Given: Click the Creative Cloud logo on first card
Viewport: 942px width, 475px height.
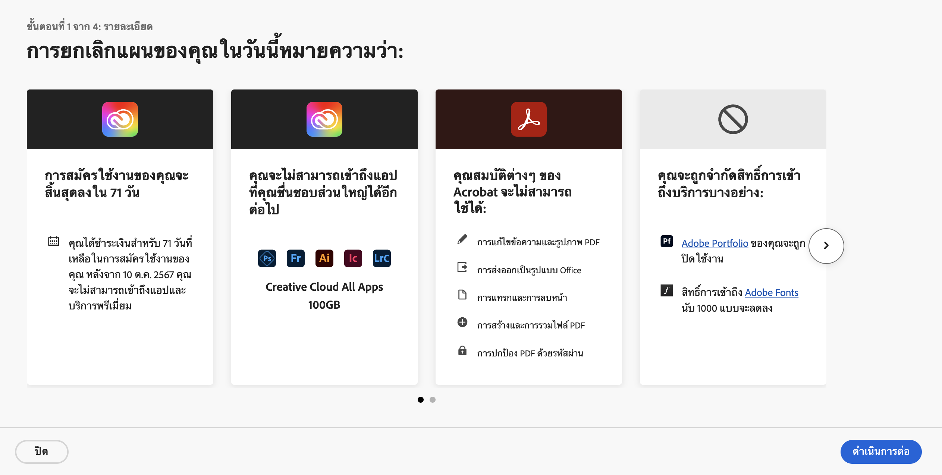Looking at the screenshot, I should [120, 119].
